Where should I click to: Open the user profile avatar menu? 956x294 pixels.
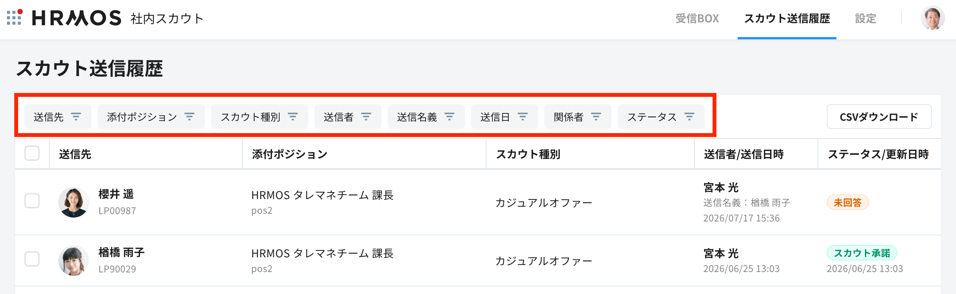[x=932, y=18]
